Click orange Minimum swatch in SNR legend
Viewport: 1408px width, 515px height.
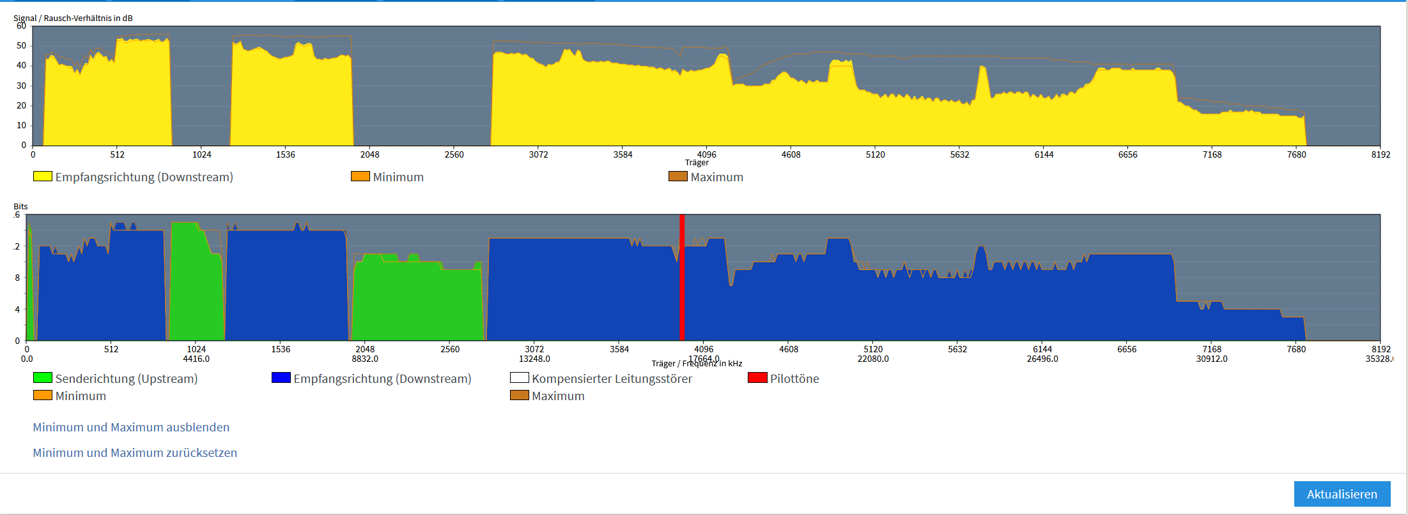click(360, 176)
